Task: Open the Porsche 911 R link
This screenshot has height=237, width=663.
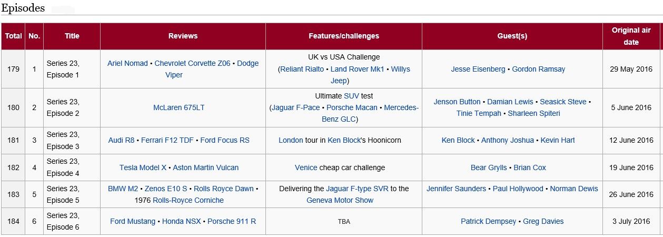Action: [232, 221]
